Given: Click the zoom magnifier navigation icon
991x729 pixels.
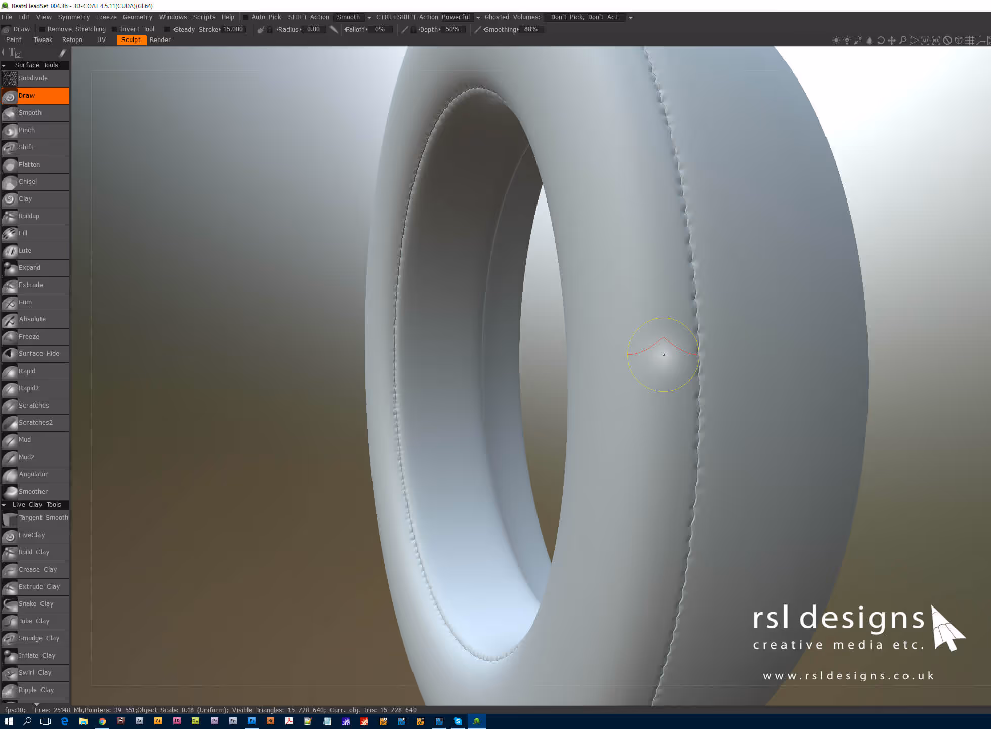Looking at the screenshot, I should pos(903,40).
